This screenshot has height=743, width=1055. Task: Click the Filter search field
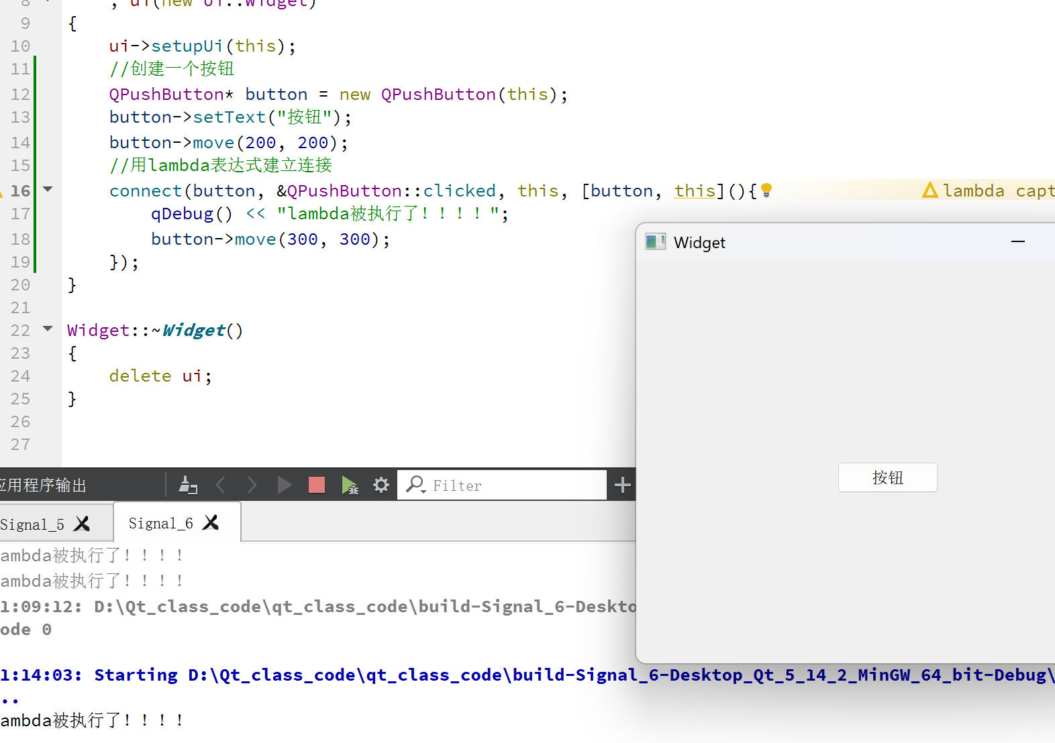(x=502, y=485)
